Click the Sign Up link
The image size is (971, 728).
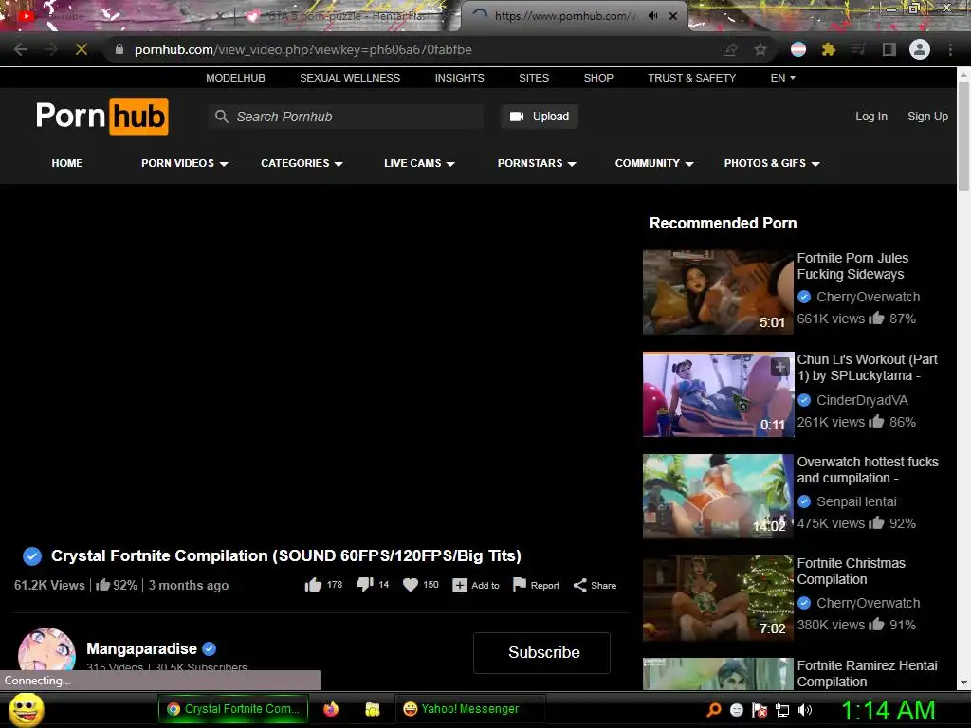[x=927, y=117]
